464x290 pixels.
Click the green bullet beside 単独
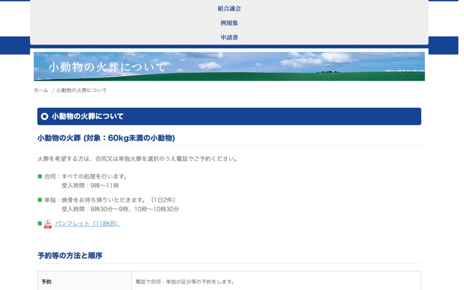39,200
